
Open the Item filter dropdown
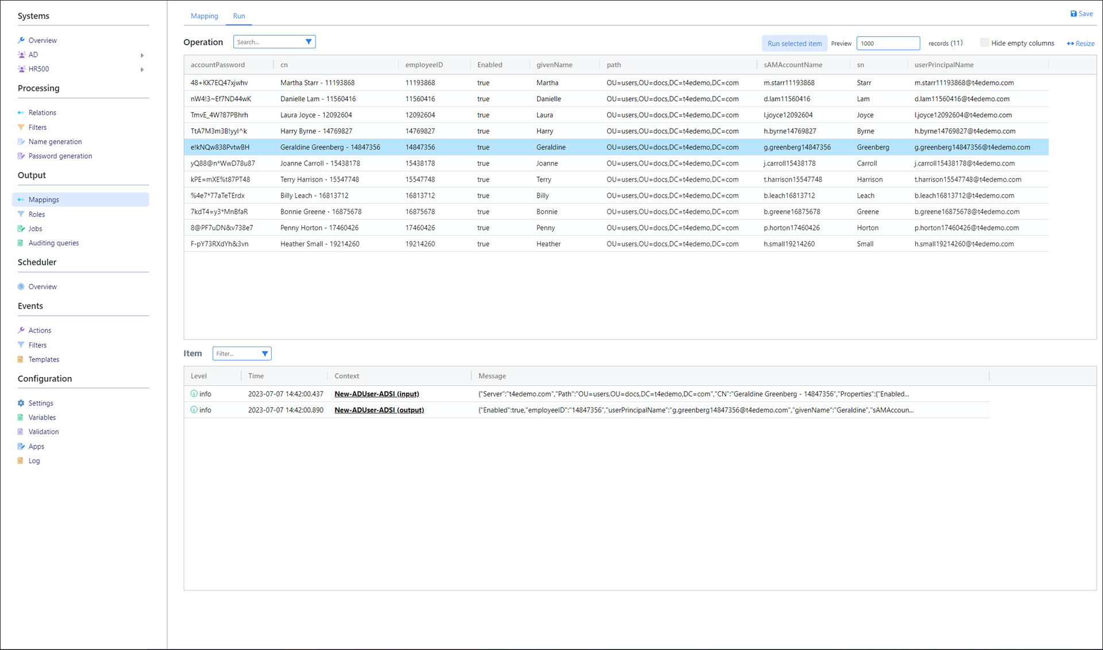pos(265,354)
